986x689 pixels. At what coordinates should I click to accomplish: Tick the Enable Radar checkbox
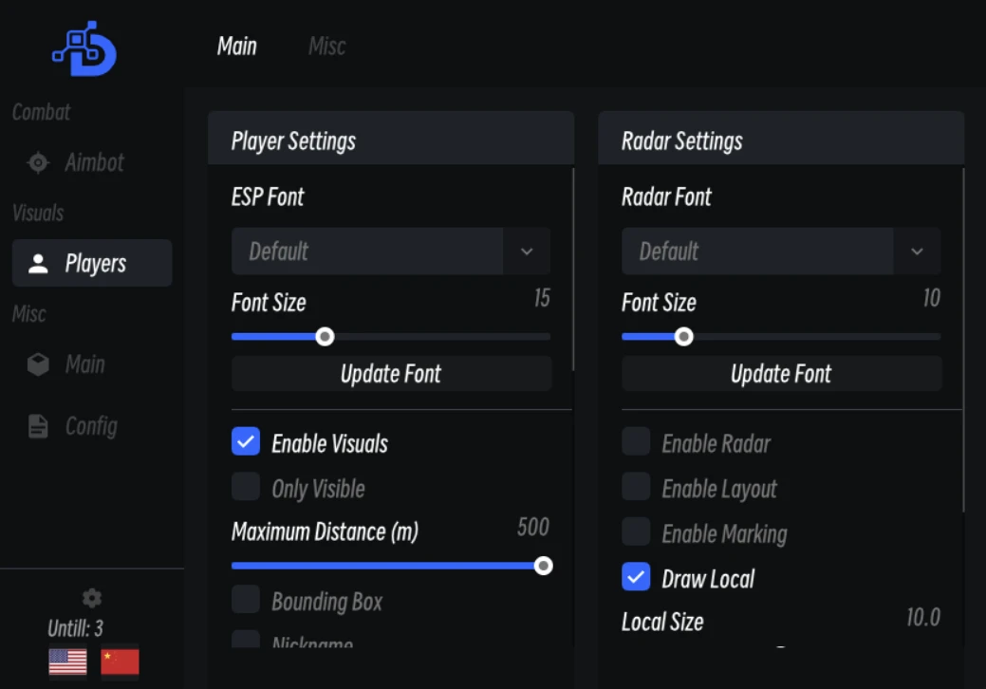636,441
